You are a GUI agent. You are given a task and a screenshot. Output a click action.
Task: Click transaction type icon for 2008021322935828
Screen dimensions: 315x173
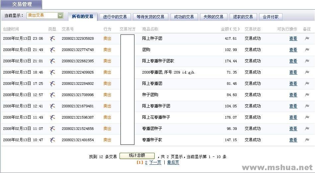pyautogui.click(x=52, y=38)
